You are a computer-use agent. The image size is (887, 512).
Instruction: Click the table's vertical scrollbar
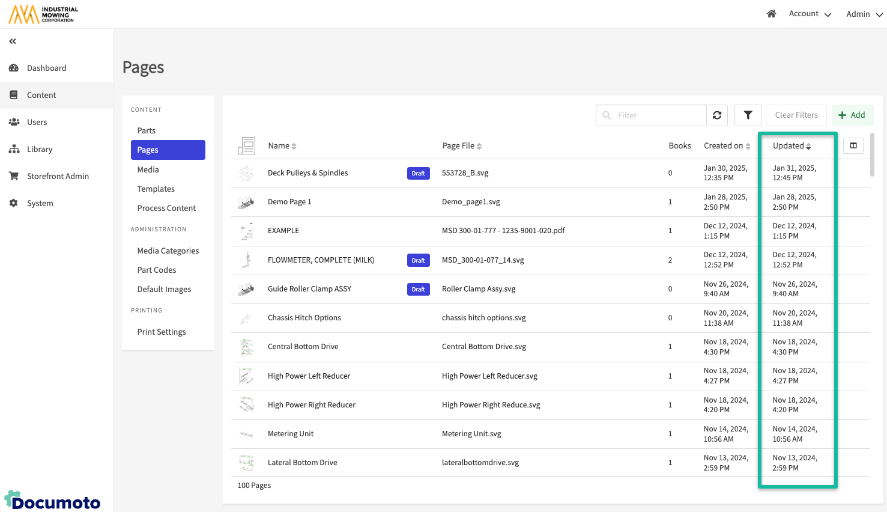tap(872, 155)
